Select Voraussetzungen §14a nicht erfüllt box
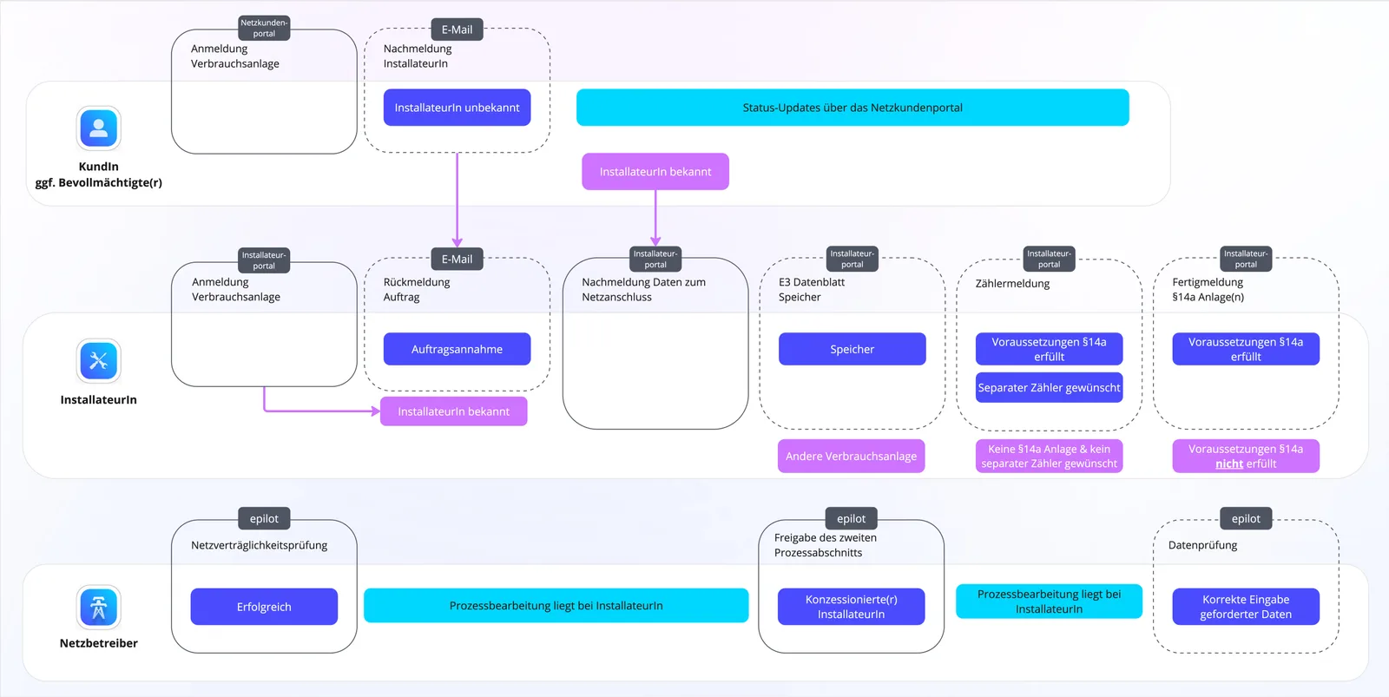The width and height of the screenshot is (1389, 697). [x=1246, y=457]
